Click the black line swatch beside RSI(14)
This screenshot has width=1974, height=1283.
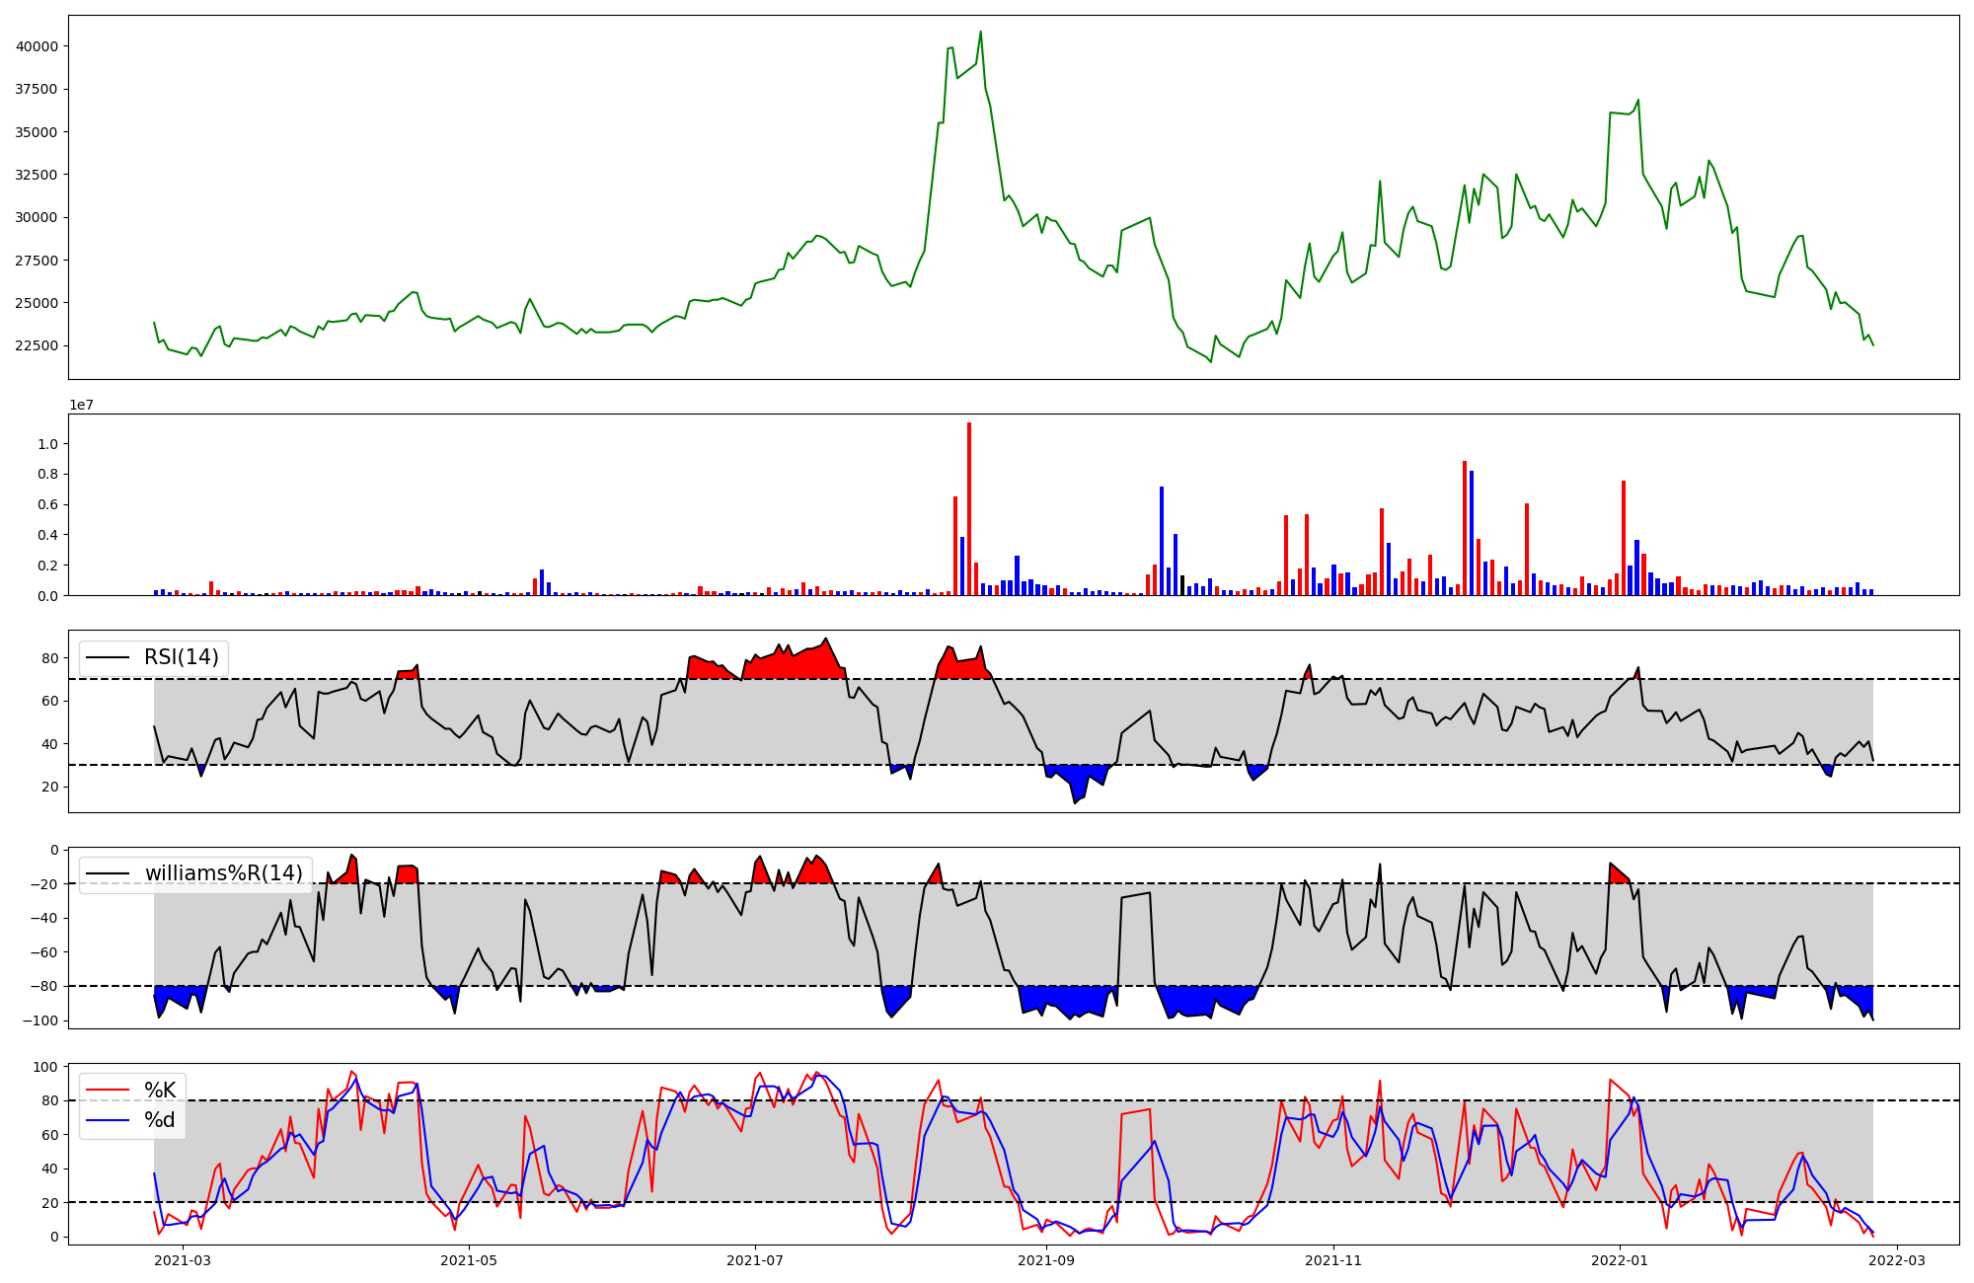click(108, 657)
